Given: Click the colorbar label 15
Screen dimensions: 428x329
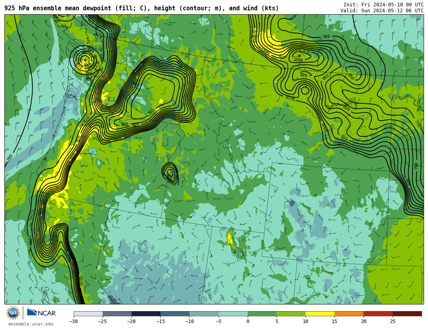Looking at the screenshot, I should pos(334,321).
